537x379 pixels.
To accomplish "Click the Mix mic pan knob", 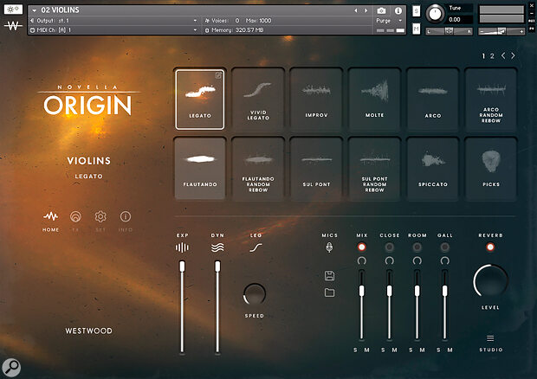I will 362,260.
